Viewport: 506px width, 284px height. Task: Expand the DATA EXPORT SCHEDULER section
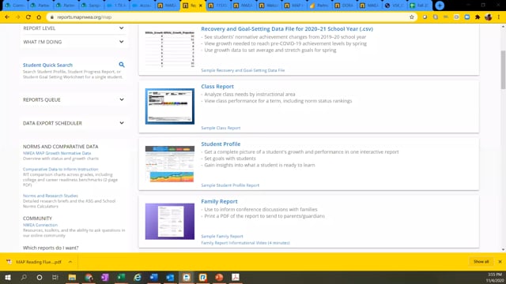coord(74,123)
